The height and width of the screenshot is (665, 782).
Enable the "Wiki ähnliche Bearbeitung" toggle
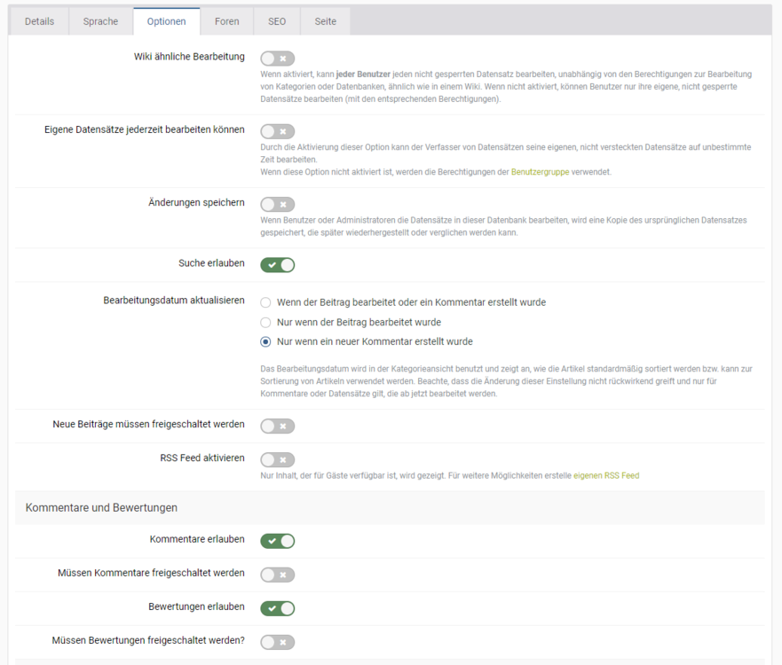[277, 57]
